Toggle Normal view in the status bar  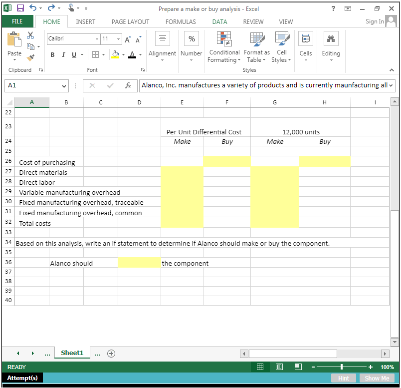click(x=260, y=367)
